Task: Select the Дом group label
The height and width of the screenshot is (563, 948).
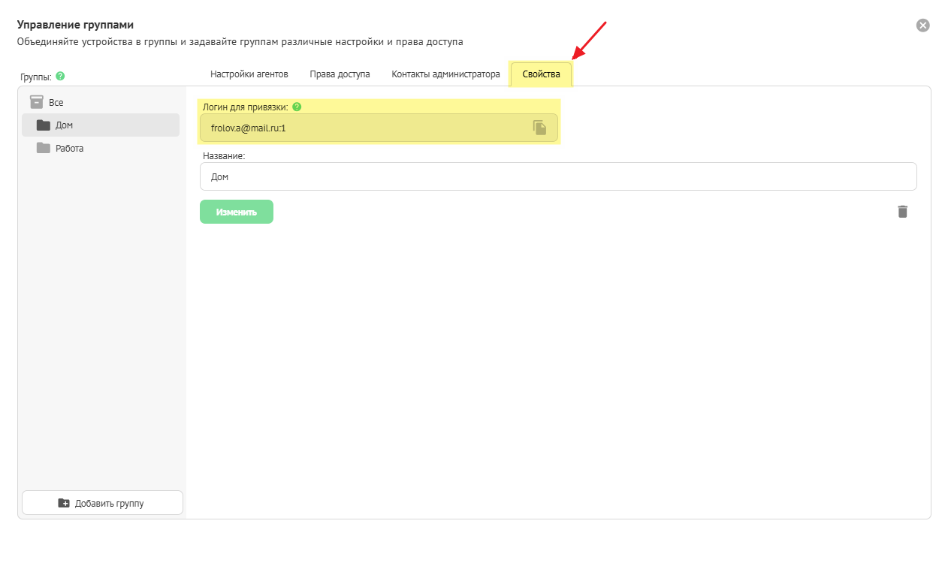Action: tap(65, 125)
